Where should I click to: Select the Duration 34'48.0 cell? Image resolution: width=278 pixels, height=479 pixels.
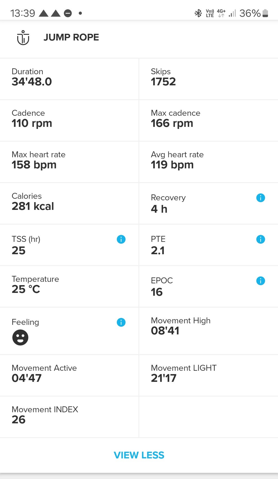point(69,79)
